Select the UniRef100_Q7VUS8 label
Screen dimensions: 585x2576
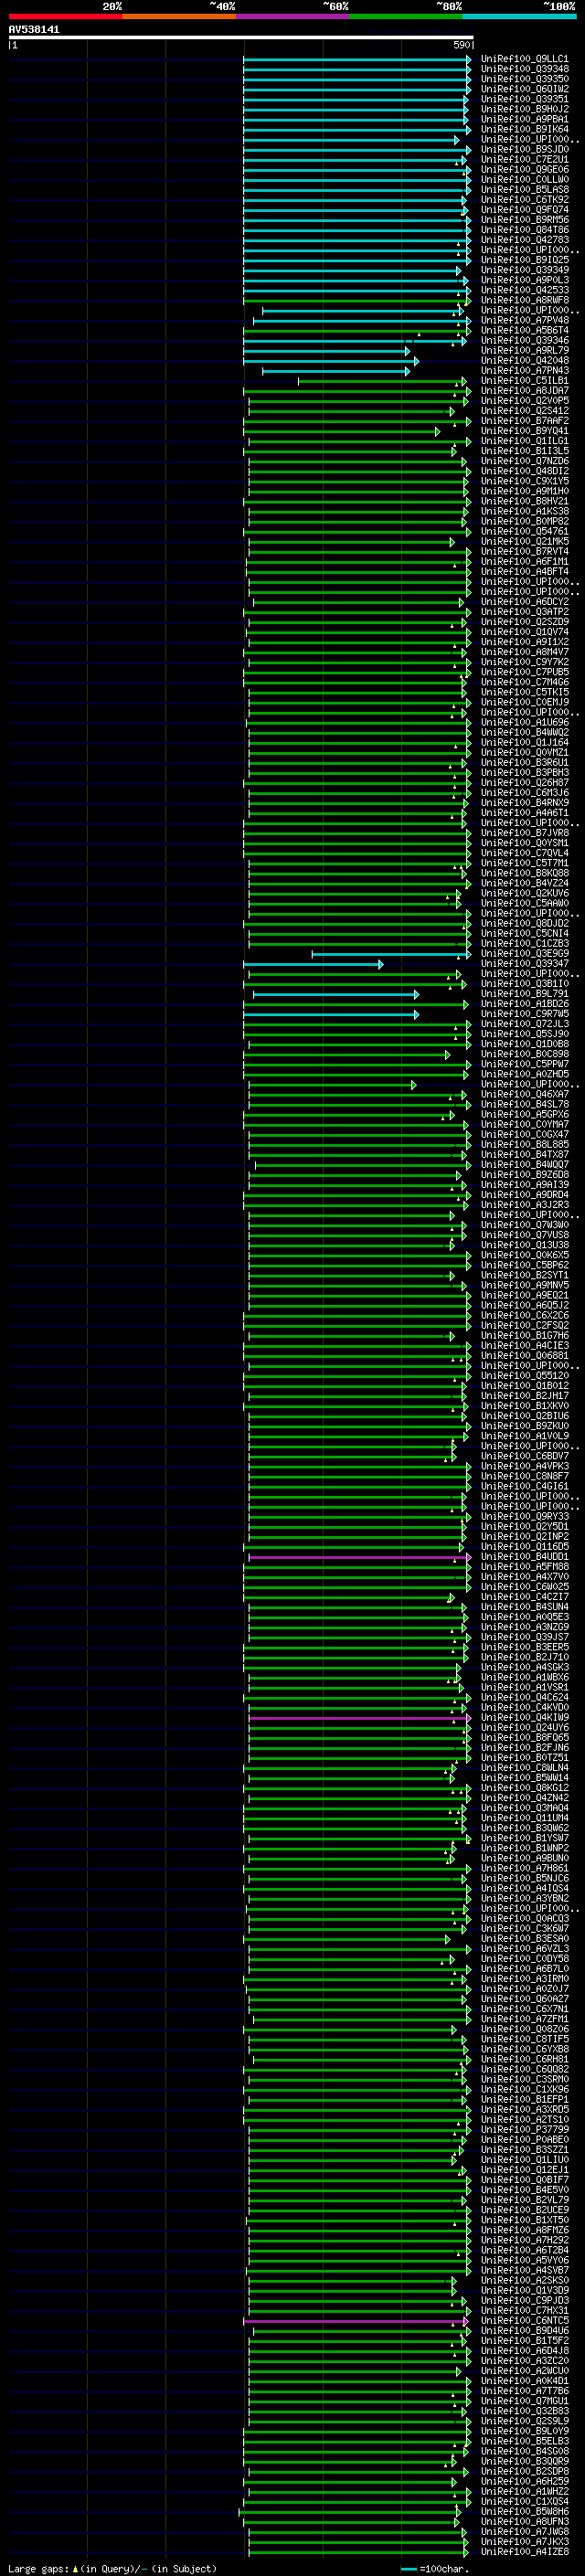click(524, 1235)
